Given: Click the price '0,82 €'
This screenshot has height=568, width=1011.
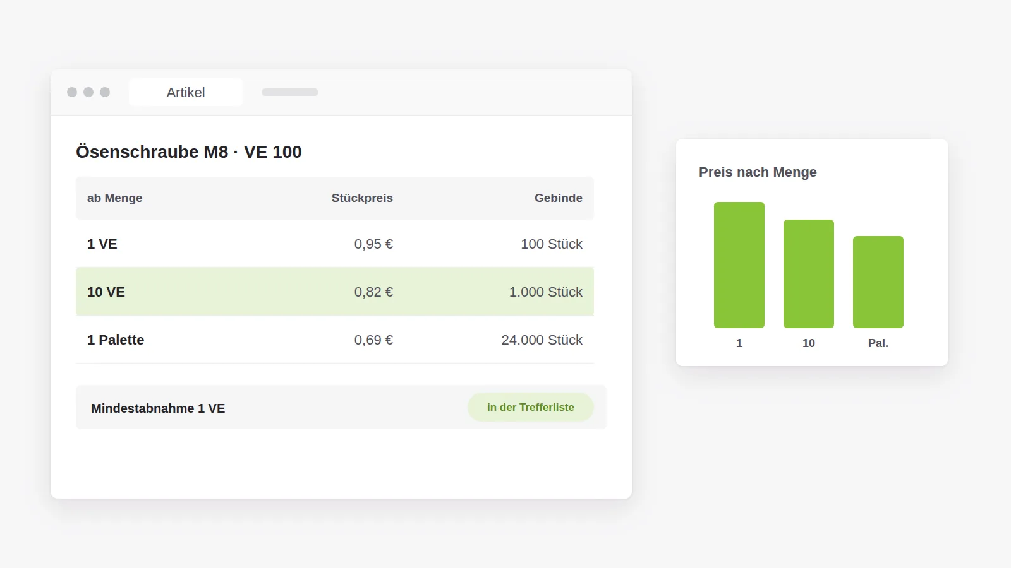Looking at the screenshot, I should tap(373, 292).
